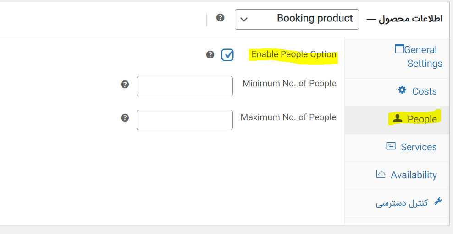Click the Services panel icon
The width and height of the screenshot is (453, 234).
391,146
